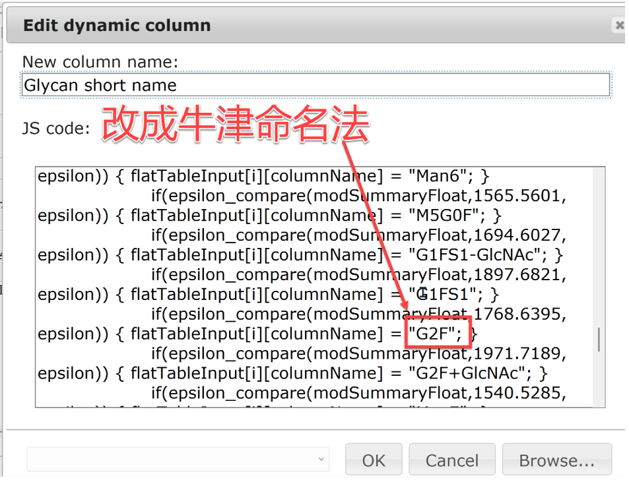Open the dropdown left of OK button
The image size is (629, 480).
click(178, 459)
